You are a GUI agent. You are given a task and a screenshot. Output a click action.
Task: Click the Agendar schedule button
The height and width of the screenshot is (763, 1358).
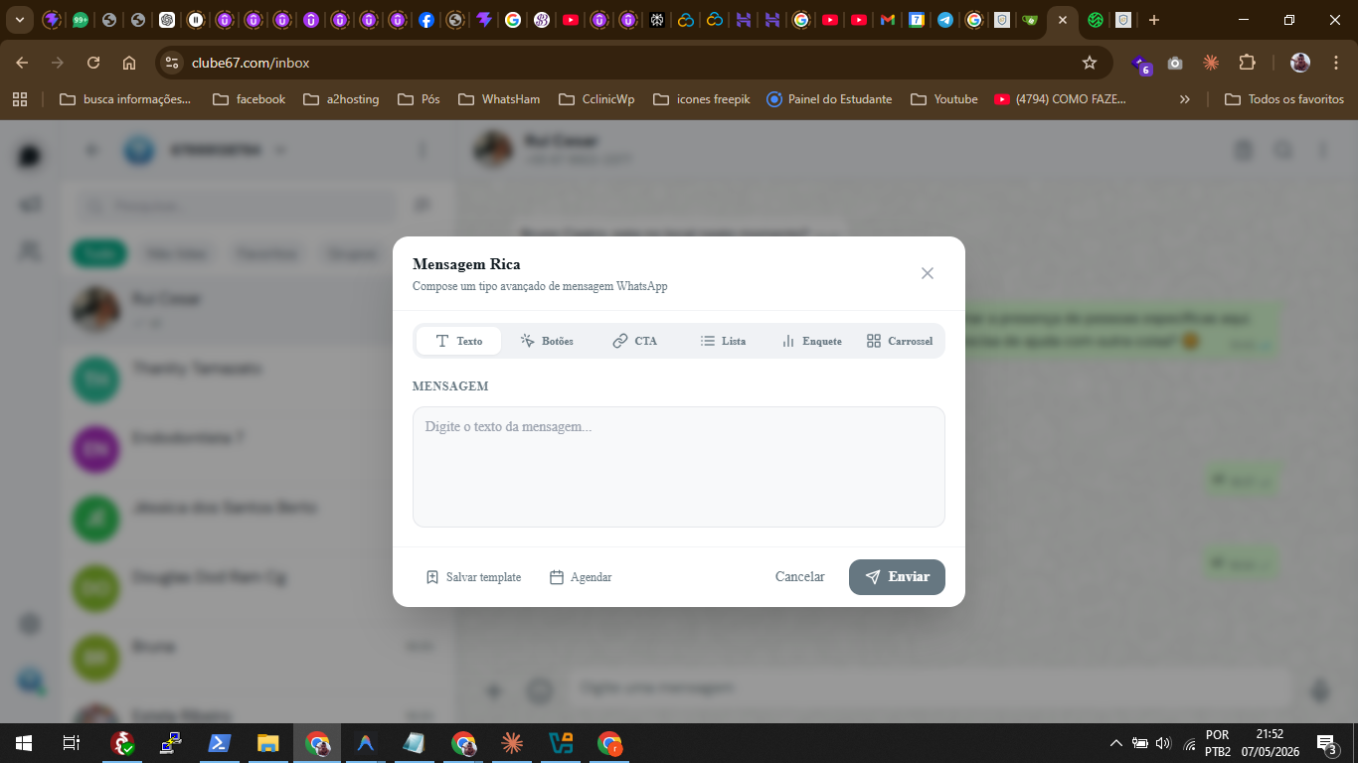coord(581,577)
